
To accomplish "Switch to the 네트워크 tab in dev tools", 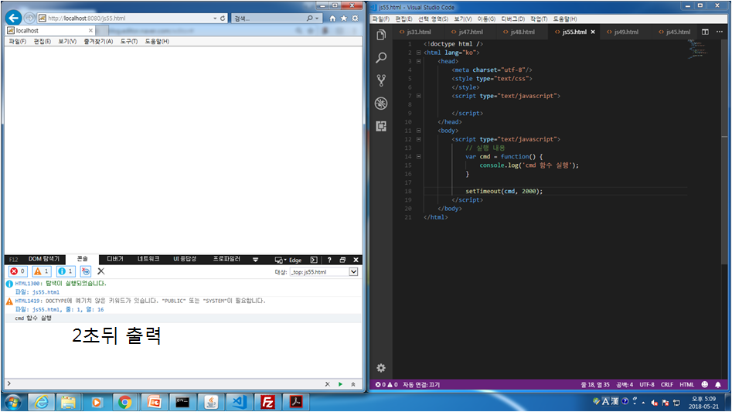I will [x=148, y=259].
